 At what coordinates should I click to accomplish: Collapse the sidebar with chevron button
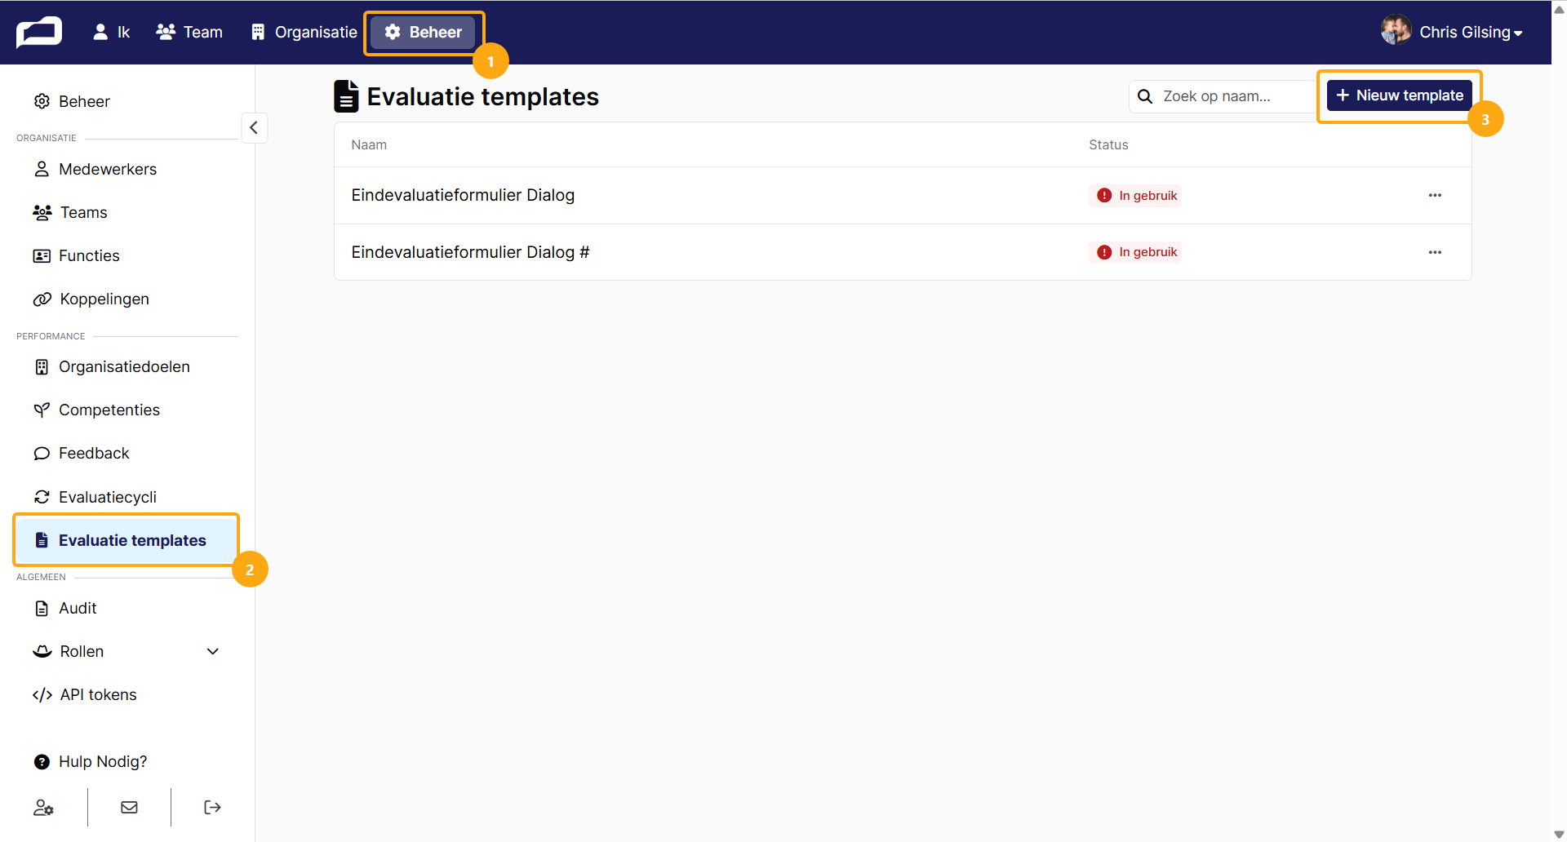254,127
